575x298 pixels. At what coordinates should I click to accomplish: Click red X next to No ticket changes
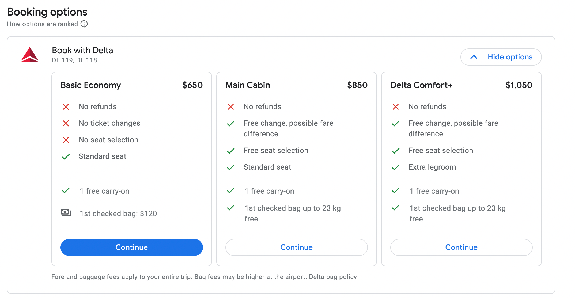click(x=66, y=123)
